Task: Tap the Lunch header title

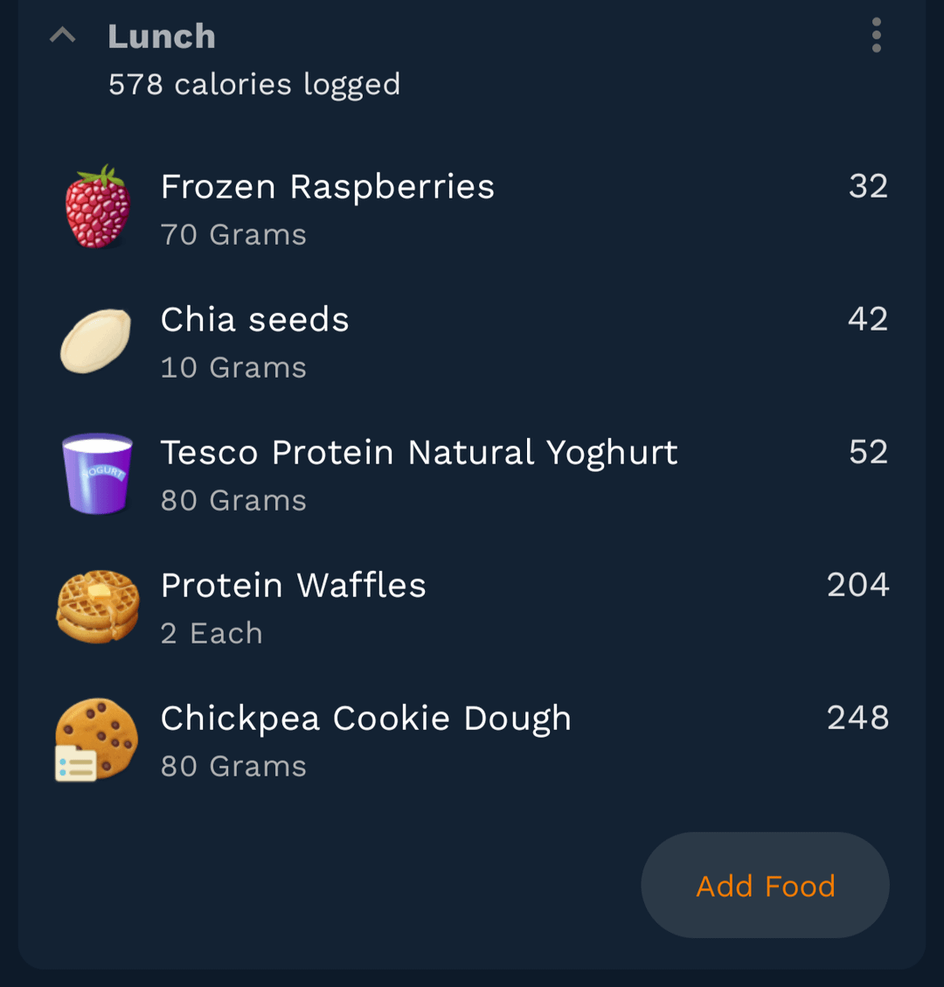Action: coord(162,37)
